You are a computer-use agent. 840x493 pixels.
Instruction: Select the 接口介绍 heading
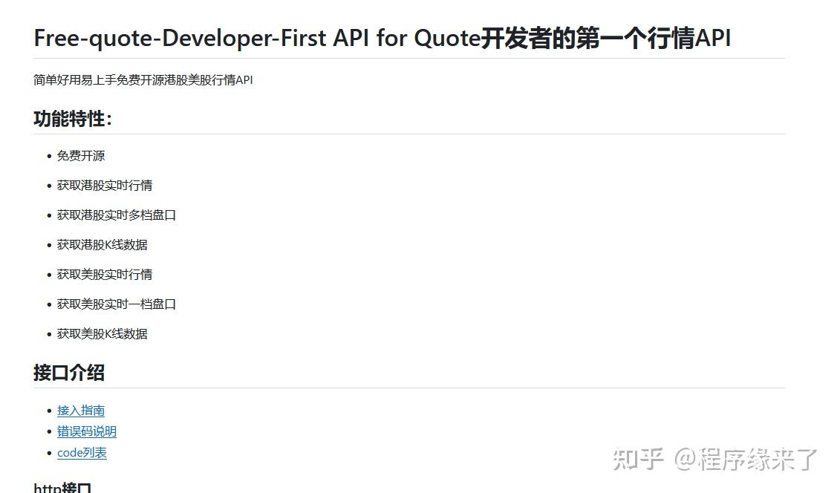tap(68, 373)
